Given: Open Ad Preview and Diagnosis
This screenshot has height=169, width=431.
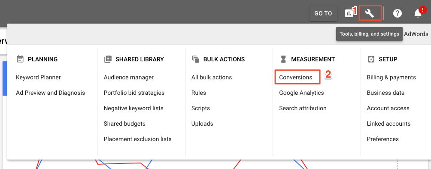Looking at the screenshot, I should [50, 93].
